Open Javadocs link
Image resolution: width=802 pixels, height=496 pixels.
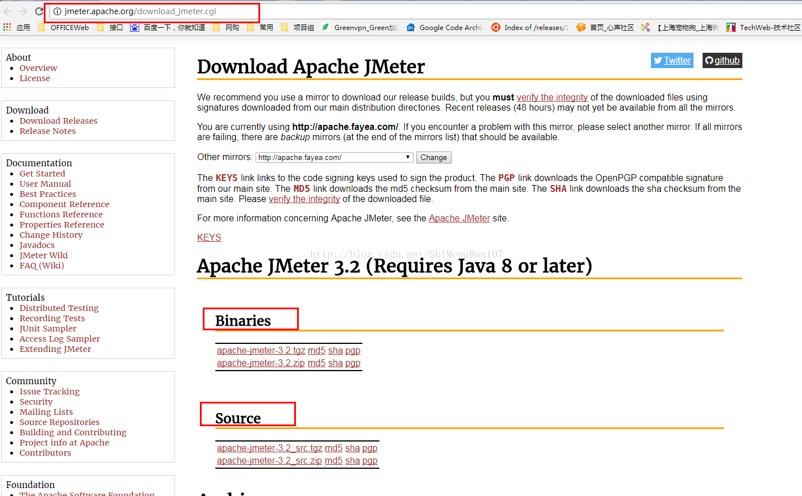point(37,245)
